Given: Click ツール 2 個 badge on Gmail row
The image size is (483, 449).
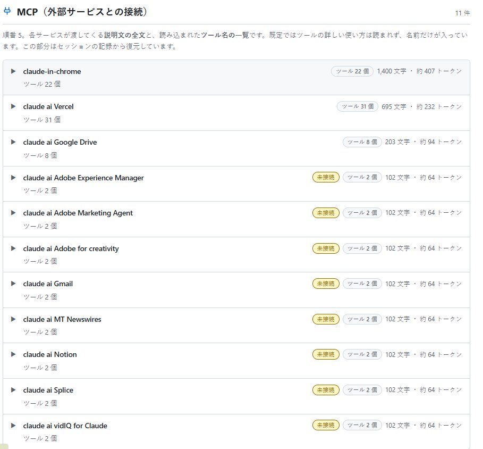Looking at the screenshot, I should pos(362,284).
